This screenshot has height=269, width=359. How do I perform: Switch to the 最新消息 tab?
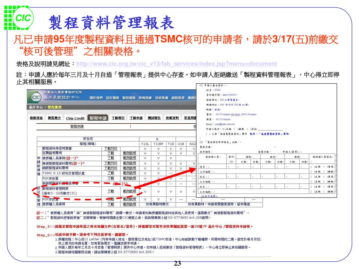pos(36,118)
